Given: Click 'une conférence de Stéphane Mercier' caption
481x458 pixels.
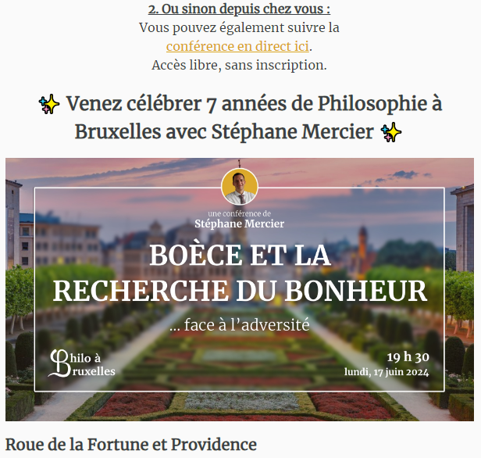Looking at the screenshot, I should click(x=240, y=219).
